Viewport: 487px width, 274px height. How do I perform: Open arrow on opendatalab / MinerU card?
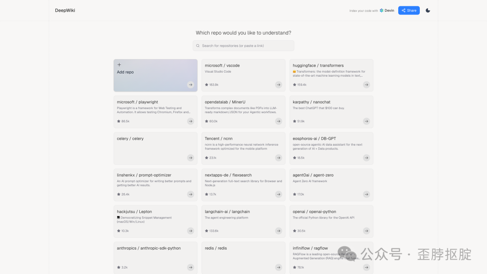point(279,121)
